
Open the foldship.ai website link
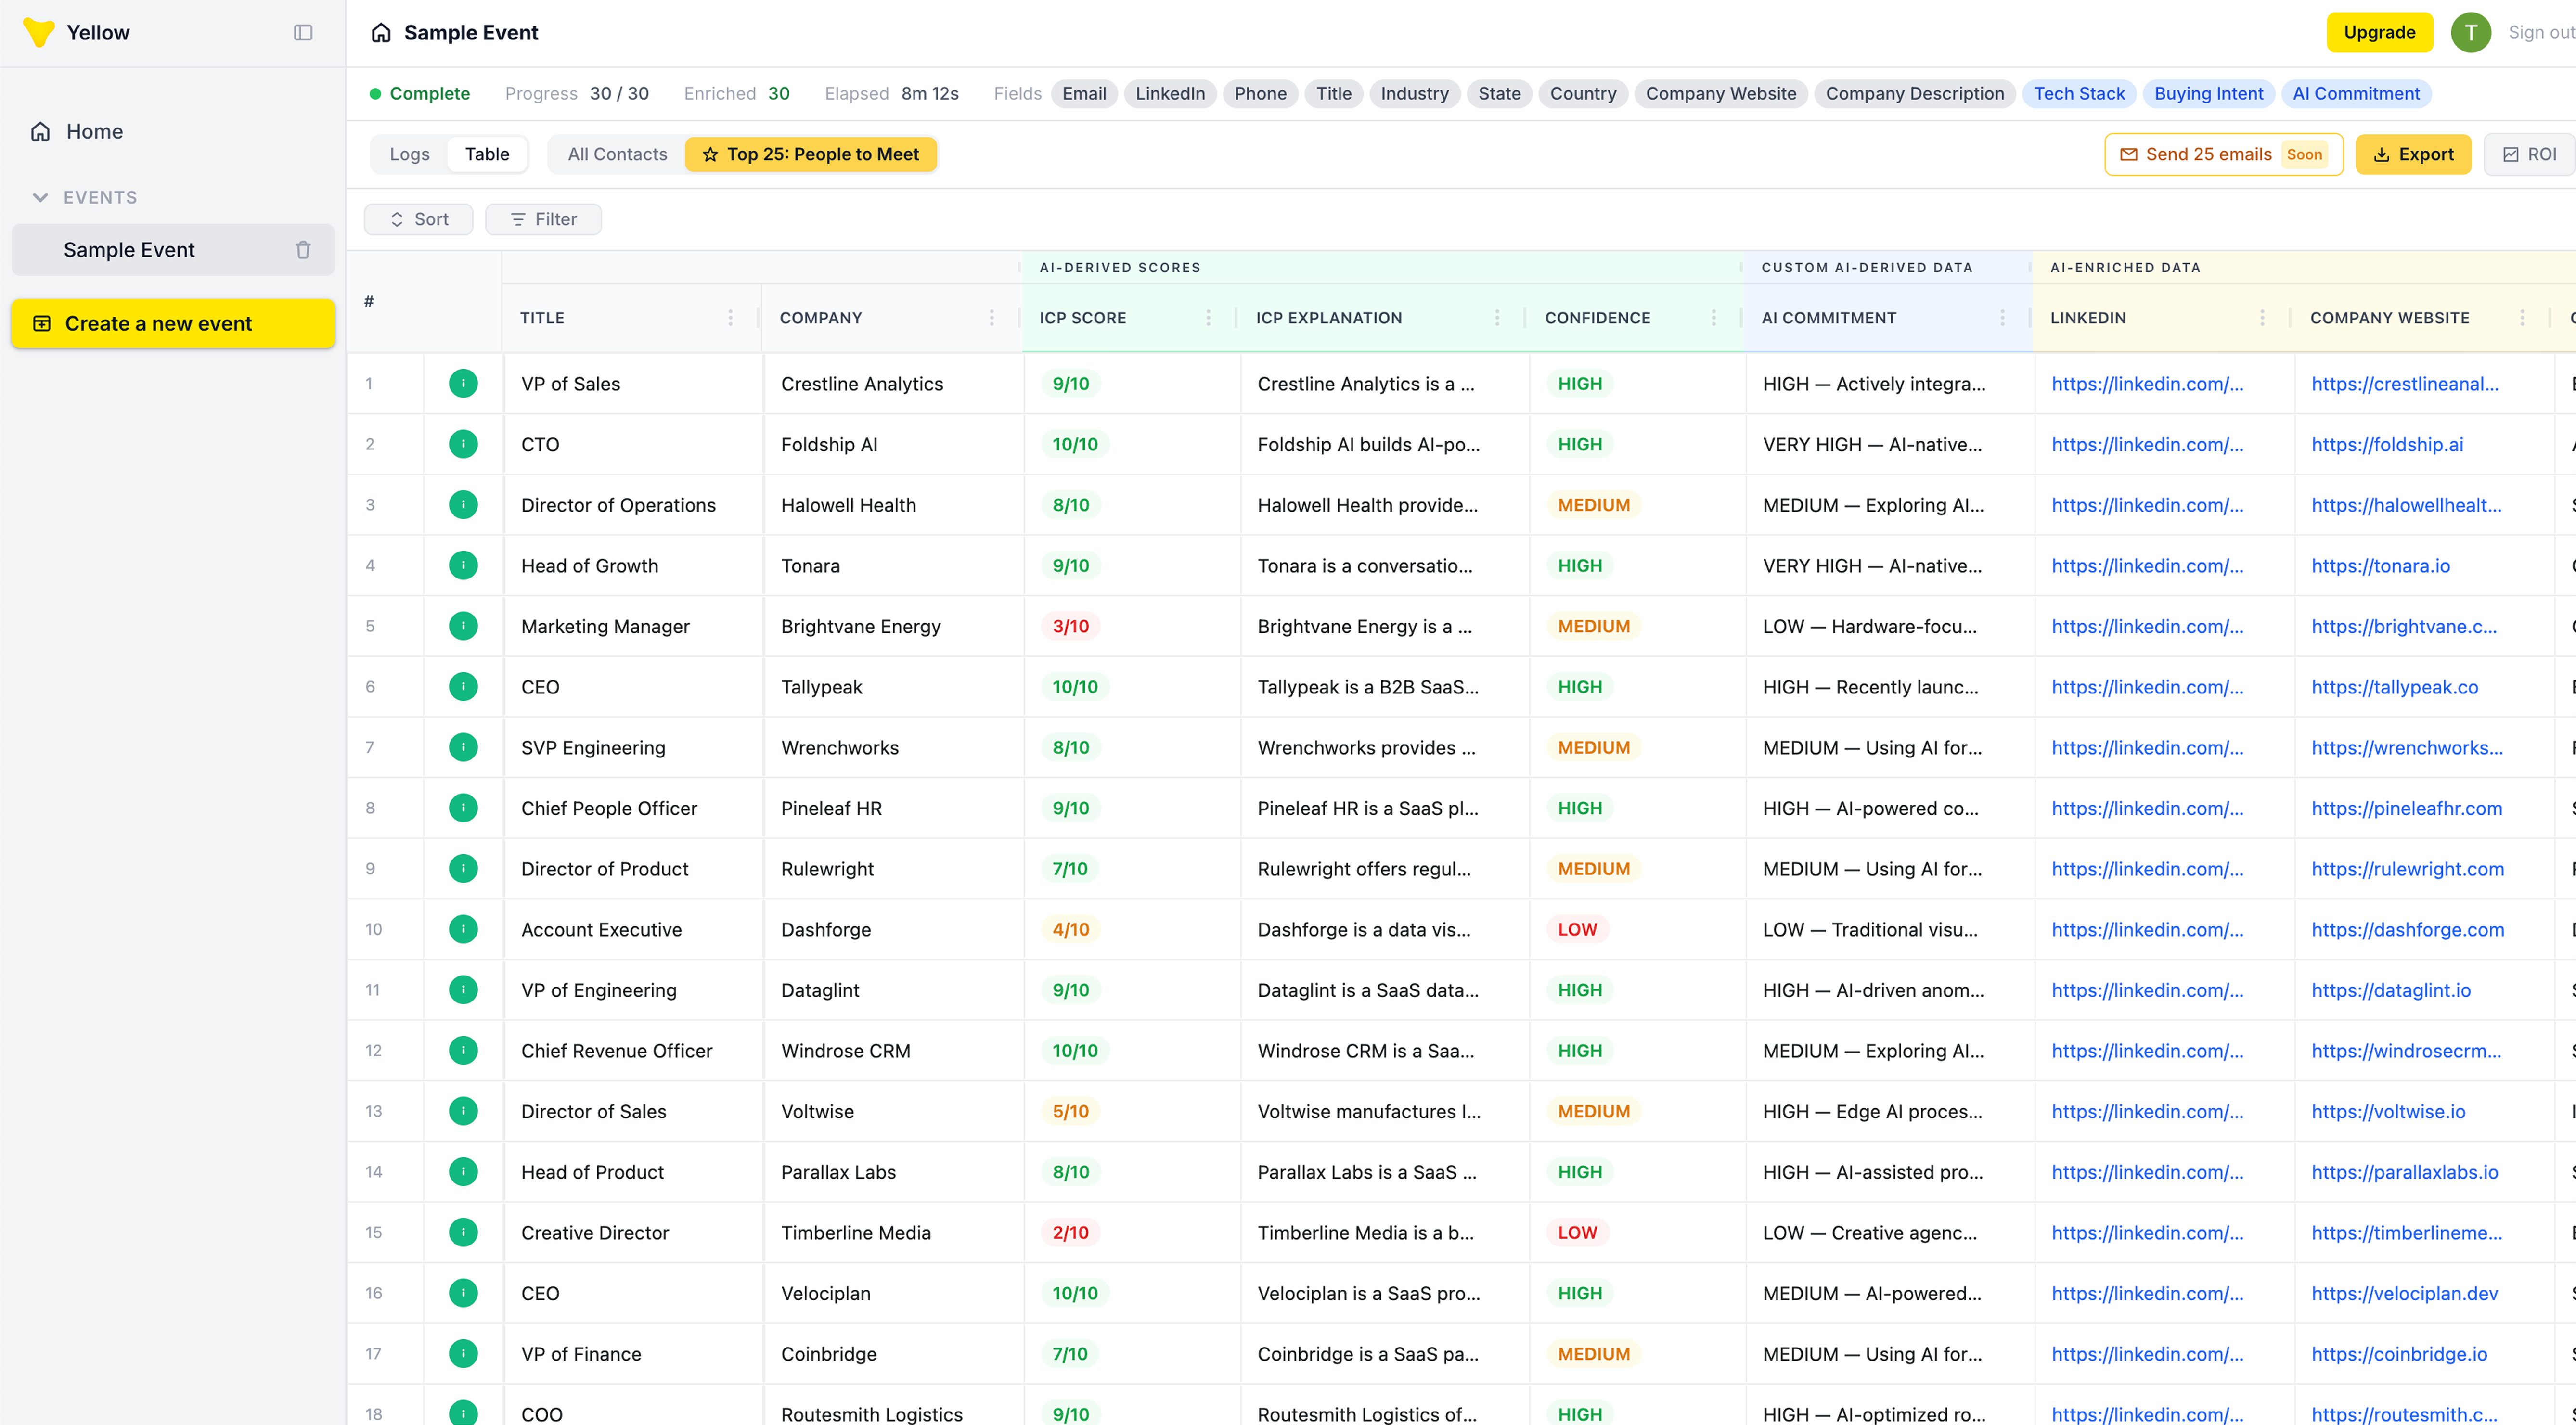pos(2387,444)
